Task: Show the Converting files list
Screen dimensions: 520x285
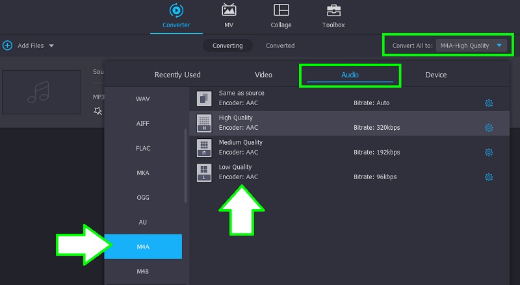Action: tap(227, 45)
